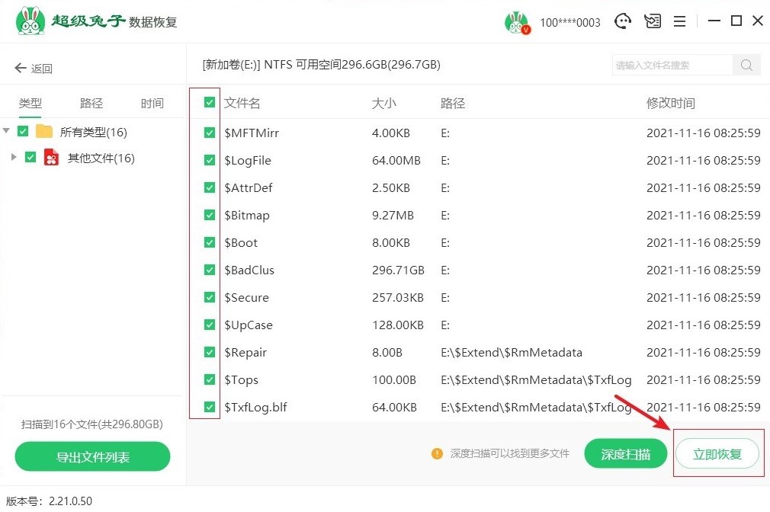Viewport: 770px width, 512px height.
Task: Collapse the 所有类型 tree node
Action: click(x=7, y=132)
